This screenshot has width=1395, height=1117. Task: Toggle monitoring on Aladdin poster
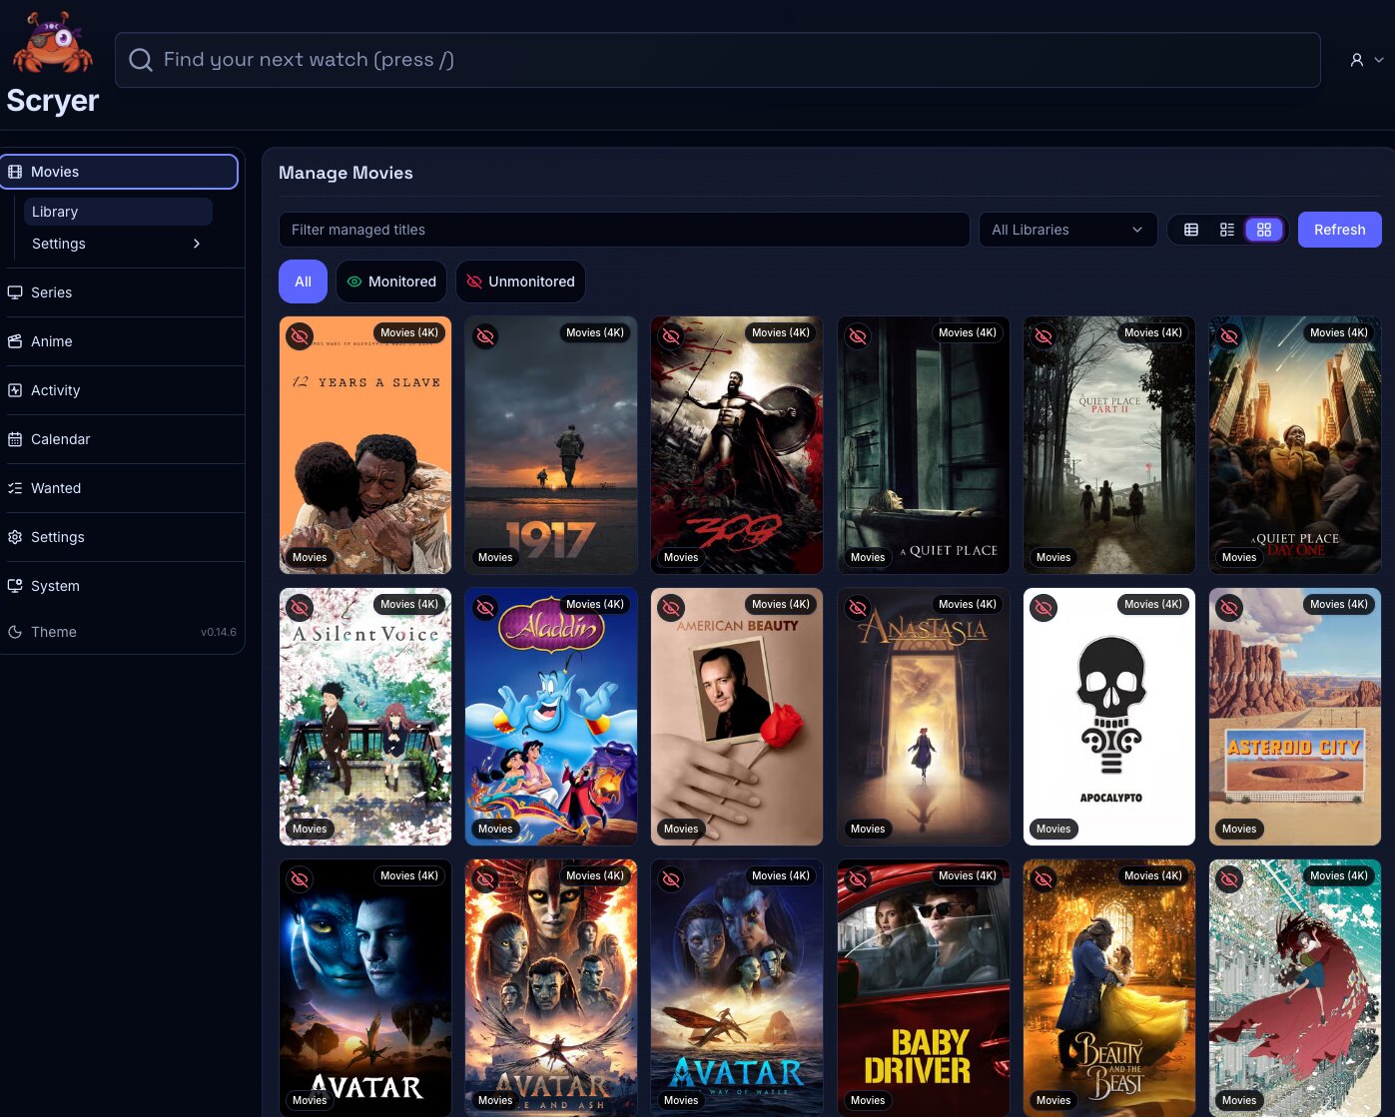click(485, 608)
